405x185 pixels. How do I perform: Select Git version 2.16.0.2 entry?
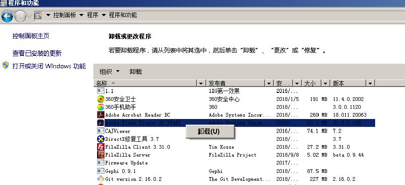pyautogui.click(x=133, y=179)
